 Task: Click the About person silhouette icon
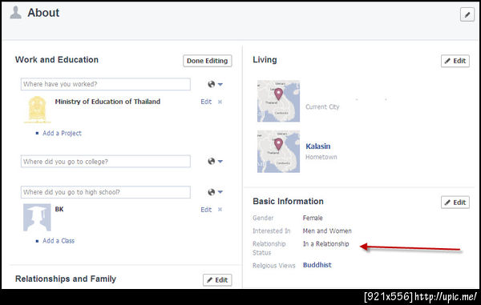pos(15,13)
